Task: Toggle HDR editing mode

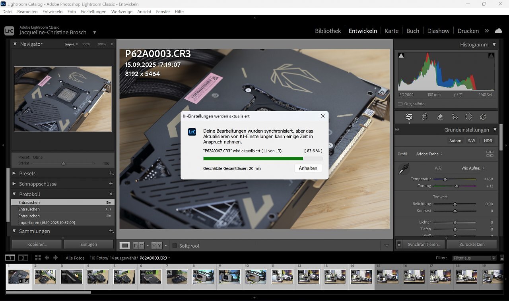Action: [488, 141]
